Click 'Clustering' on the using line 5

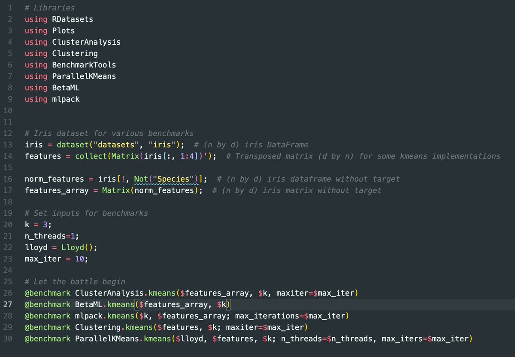75,54
